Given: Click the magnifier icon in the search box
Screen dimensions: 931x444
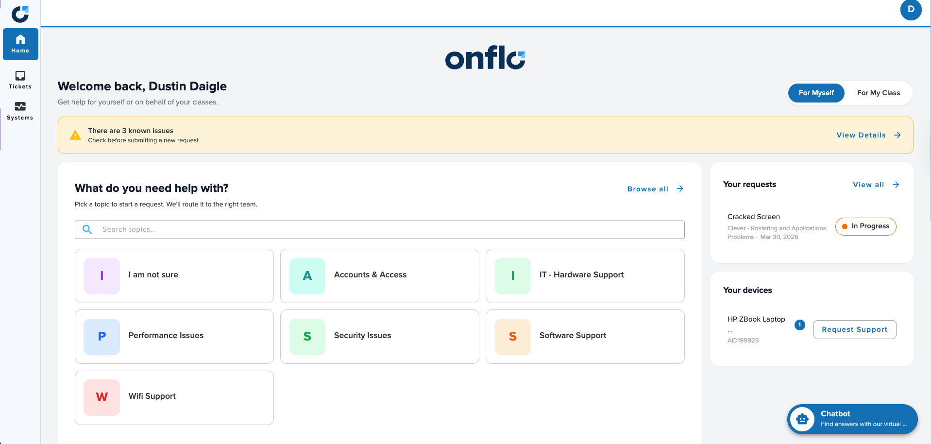Looking at the screenshot, I should click(x=87, y=229).
